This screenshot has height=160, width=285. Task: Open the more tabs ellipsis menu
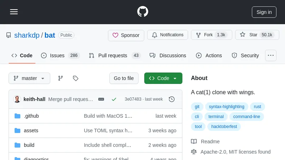point(271,55)
